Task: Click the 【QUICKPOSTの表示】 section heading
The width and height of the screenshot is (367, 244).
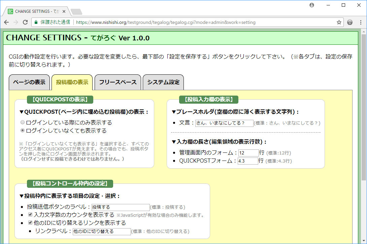Action: click(x=60, y=99)
